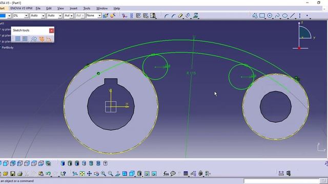Click the compass in the viewport corner

click(303, 35)
